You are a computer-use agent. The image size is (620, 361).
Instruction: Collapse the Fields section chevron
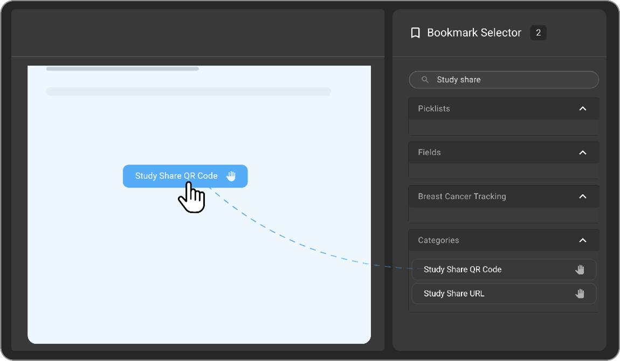(582, 152)
